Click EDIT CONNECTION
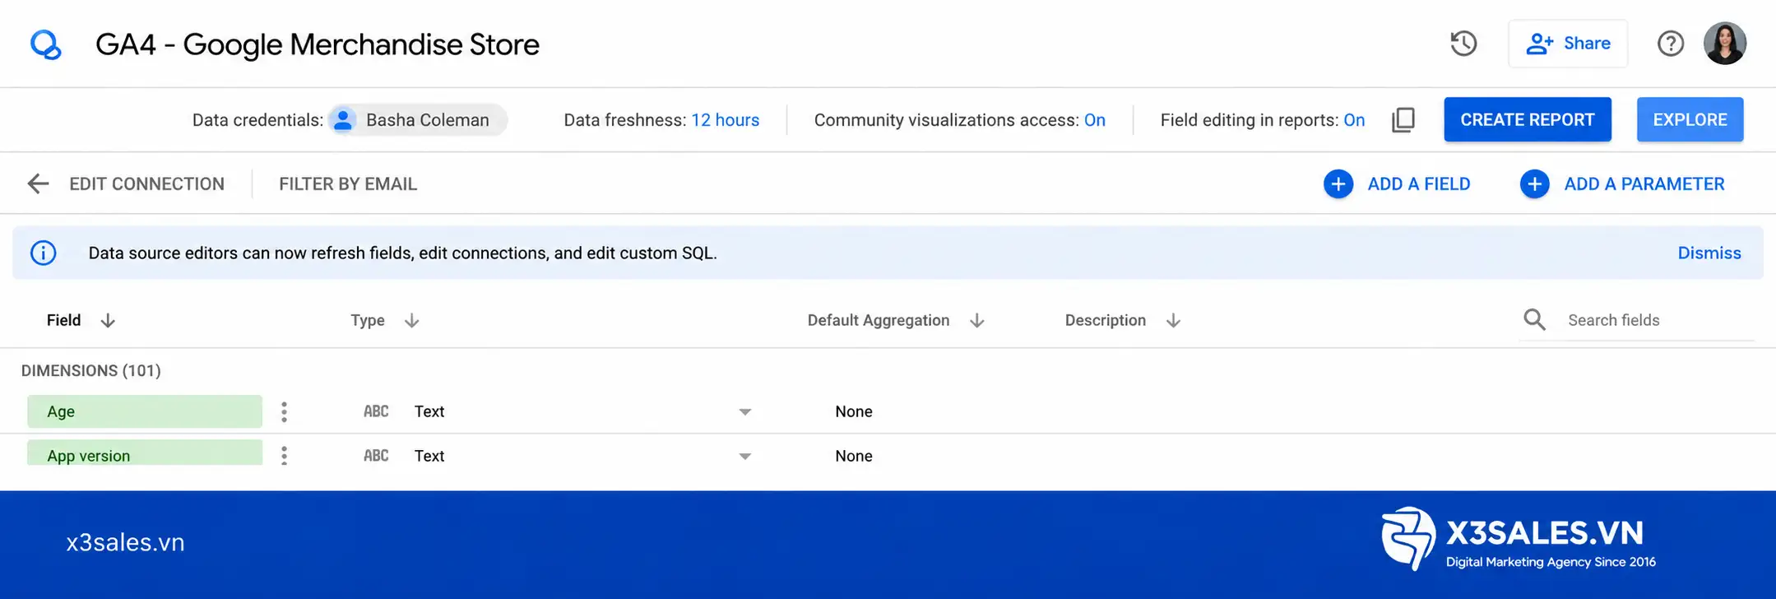 click(x=146, y=184)
